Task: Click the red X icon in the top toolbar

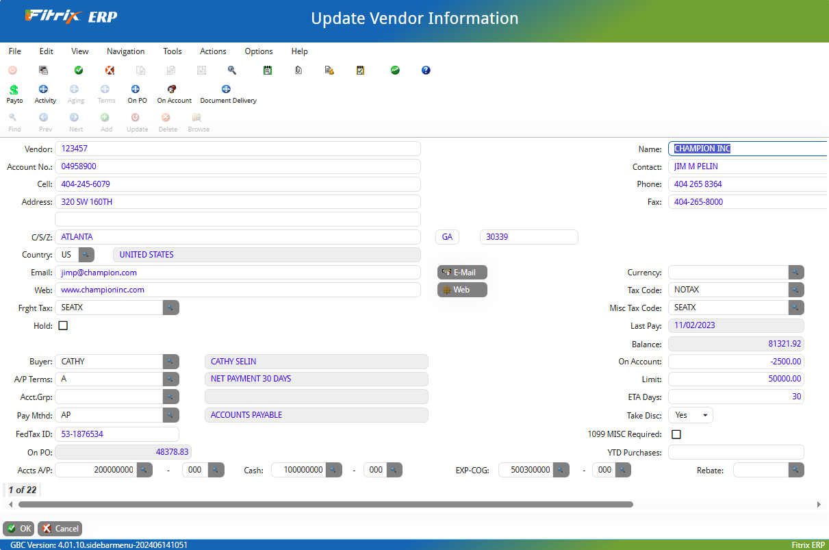Action: (110, 70)
